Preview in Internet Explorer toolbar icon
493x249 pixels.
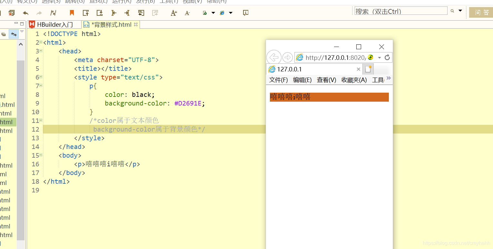pos(222,13)
